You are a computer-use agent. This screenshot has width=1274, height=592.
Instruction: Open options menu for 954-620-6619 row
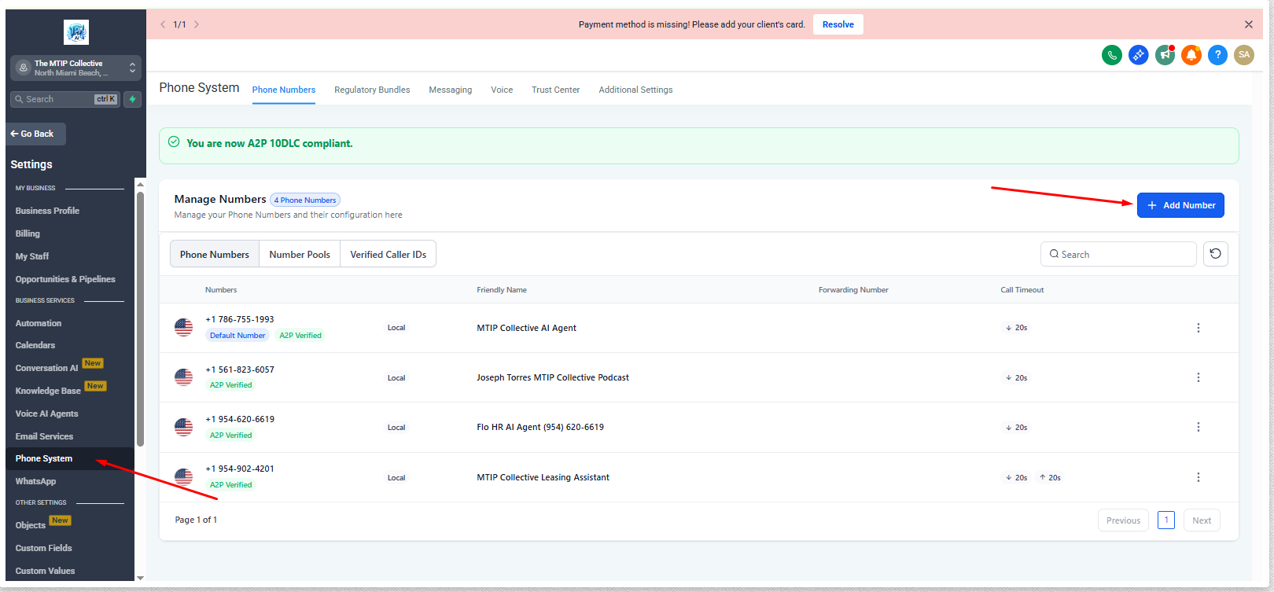pos(1199,427)
